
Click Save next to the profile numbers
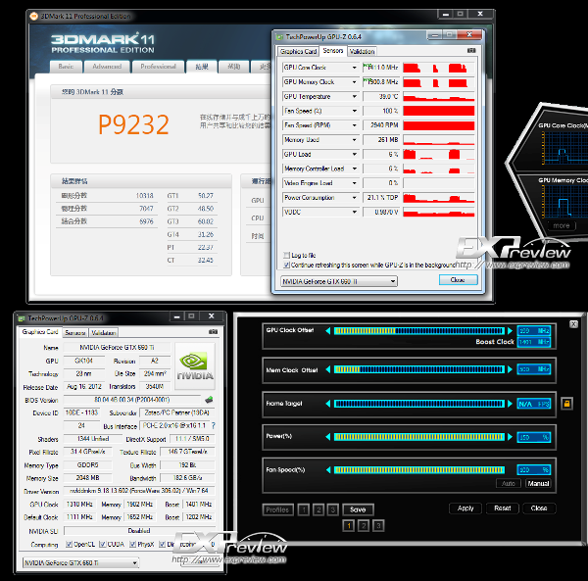[358, 509]
